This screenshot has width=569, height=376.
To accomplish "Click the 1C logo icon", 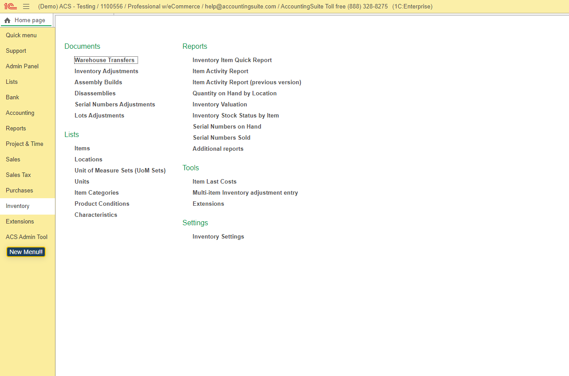I will point(10,7).
